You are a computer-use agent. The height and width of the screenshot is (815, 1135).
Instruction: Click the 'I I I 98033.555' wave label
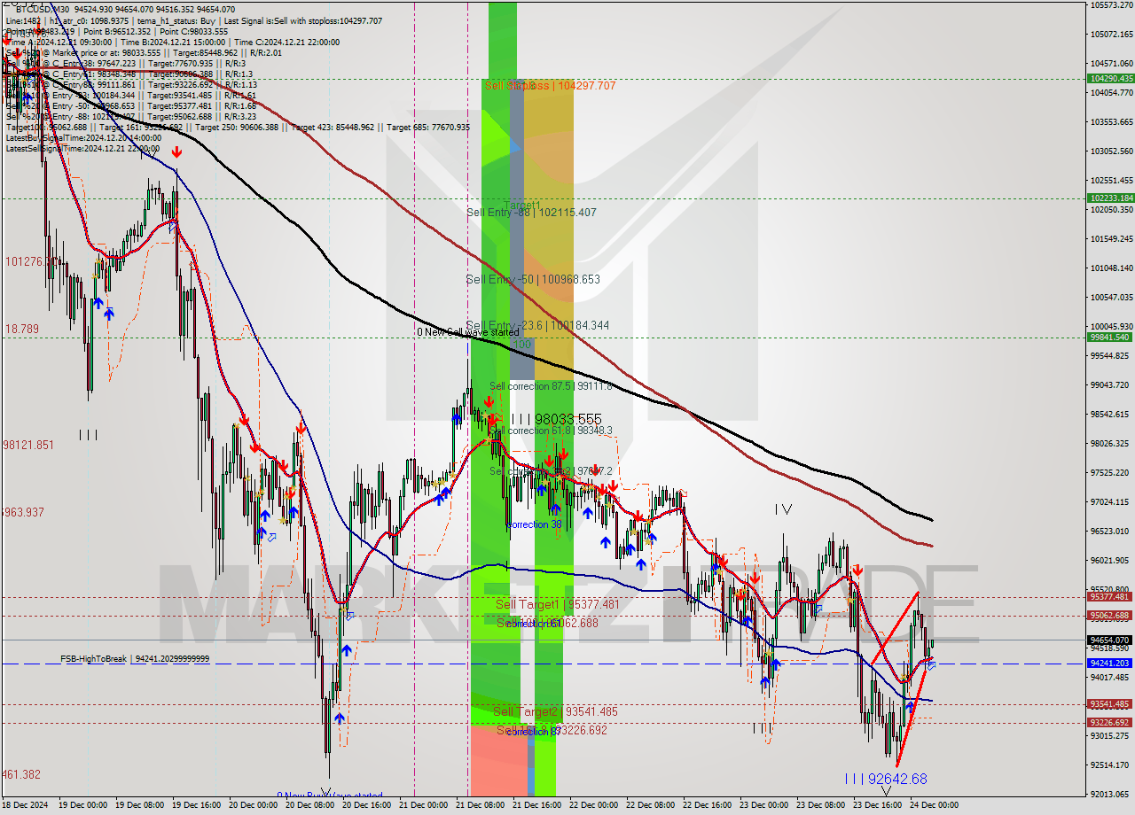[x=555, y=419]
